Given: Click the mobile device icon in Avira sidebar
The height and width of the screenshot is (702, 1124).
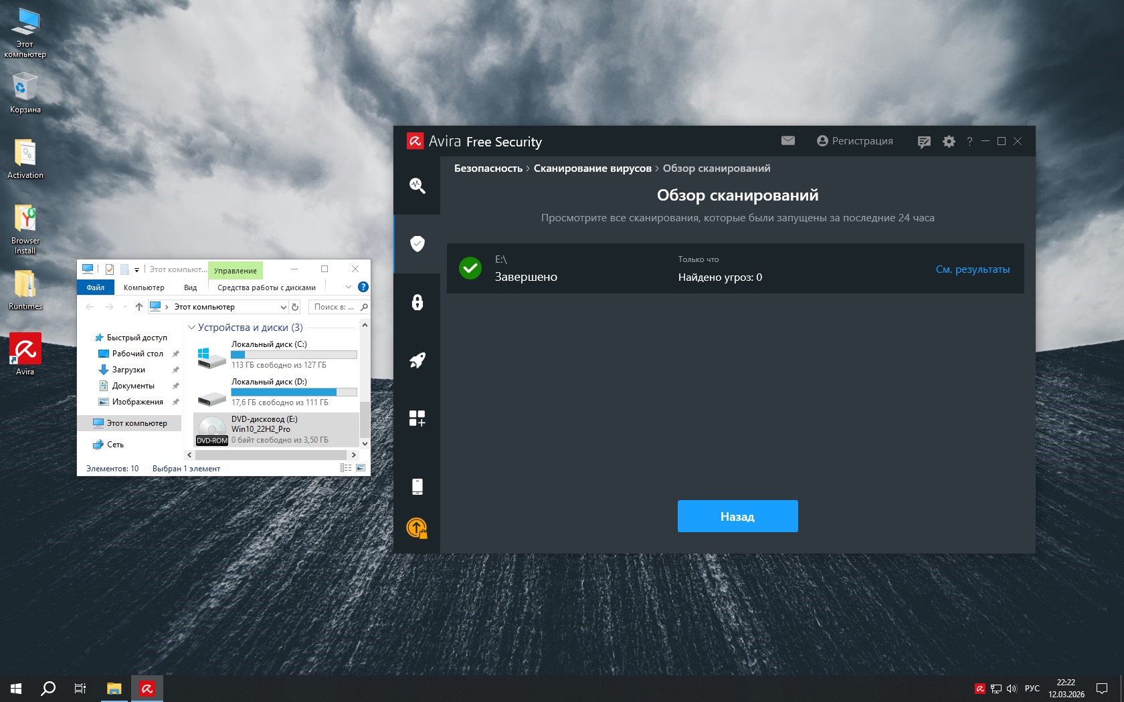Looking at the screenshot, I should 417,487.
